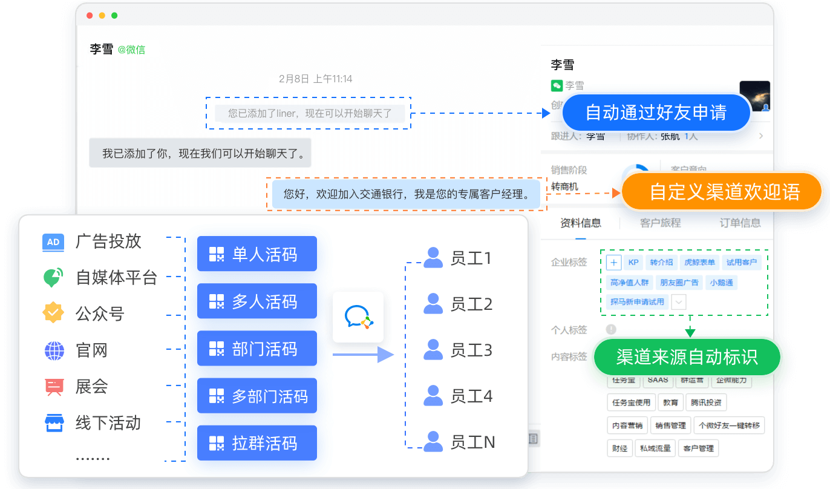
Task: Click the person icon for 员工3
Action: point(433,350)
